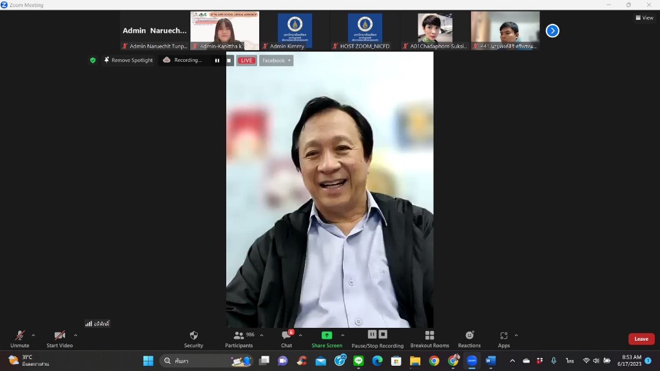Click the LIVE badge

(247, 61)
